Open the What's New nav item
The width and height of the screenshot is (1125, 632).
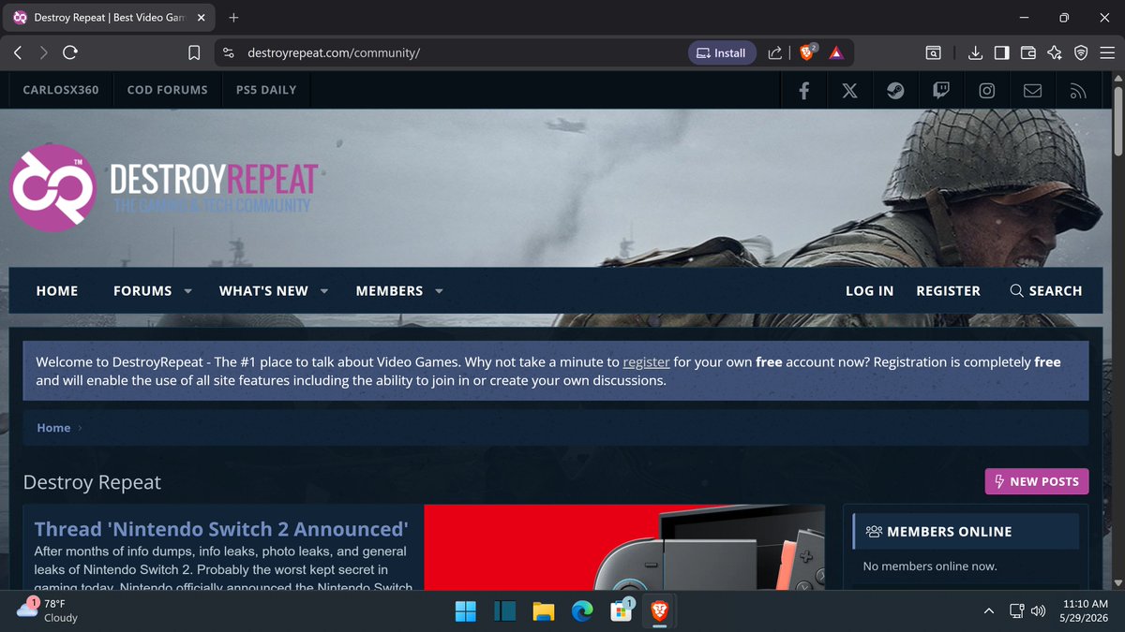[263, 291]
